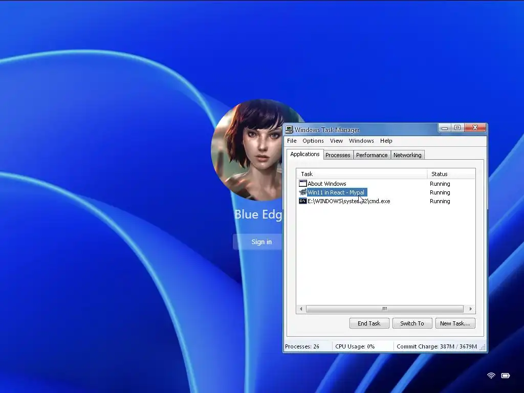524x393 pixels.
Task: Click the battery icon on lock screen
Action: pos(505,376)
